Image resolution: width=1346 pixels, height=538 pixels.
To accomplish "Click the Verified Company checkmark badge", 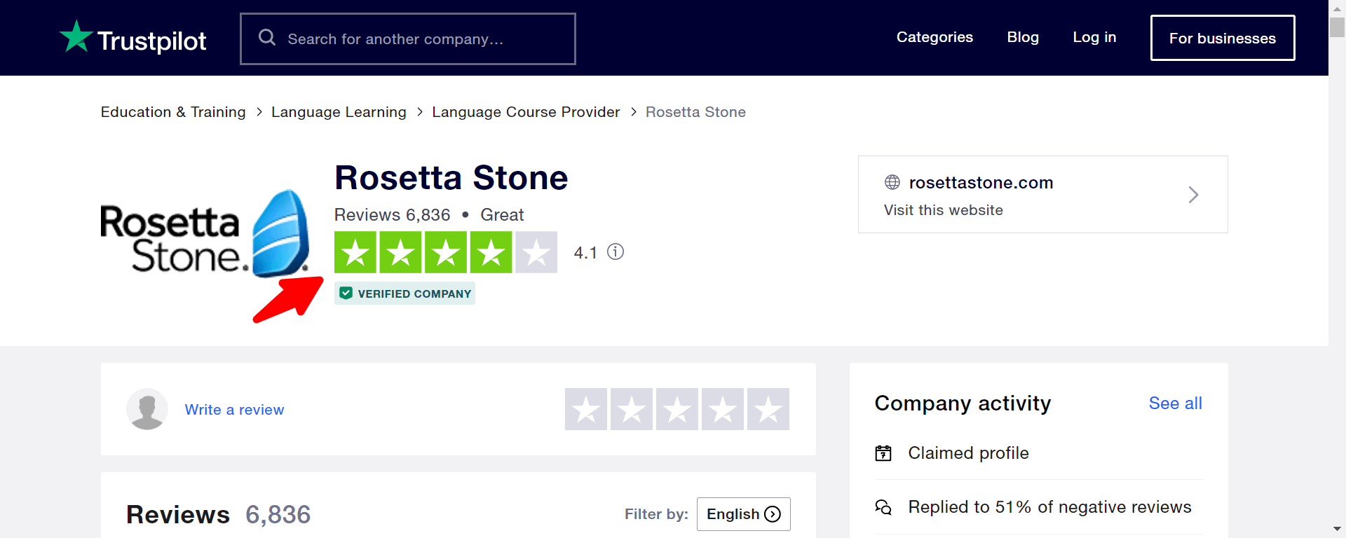I will coord(346,294).
